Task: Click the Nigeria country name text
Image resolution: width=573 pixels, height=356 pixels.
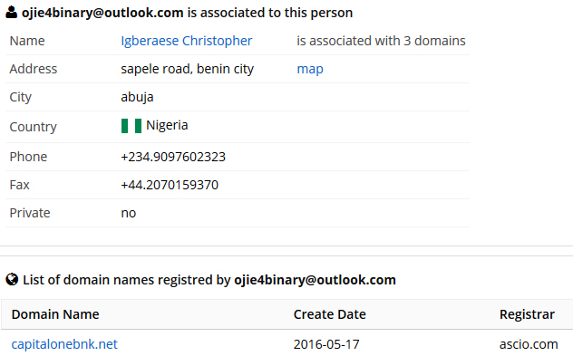Action: click(x=167, y=125)
